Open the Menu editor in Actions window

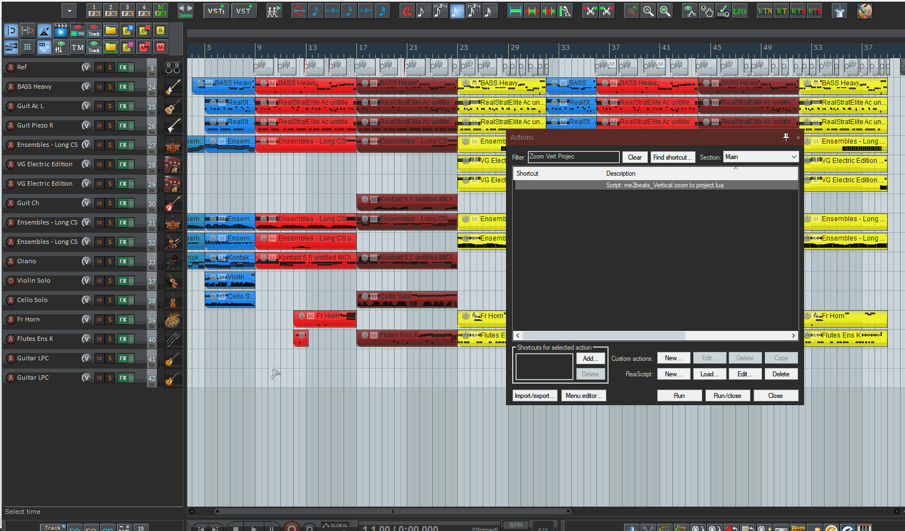[584, 396]
